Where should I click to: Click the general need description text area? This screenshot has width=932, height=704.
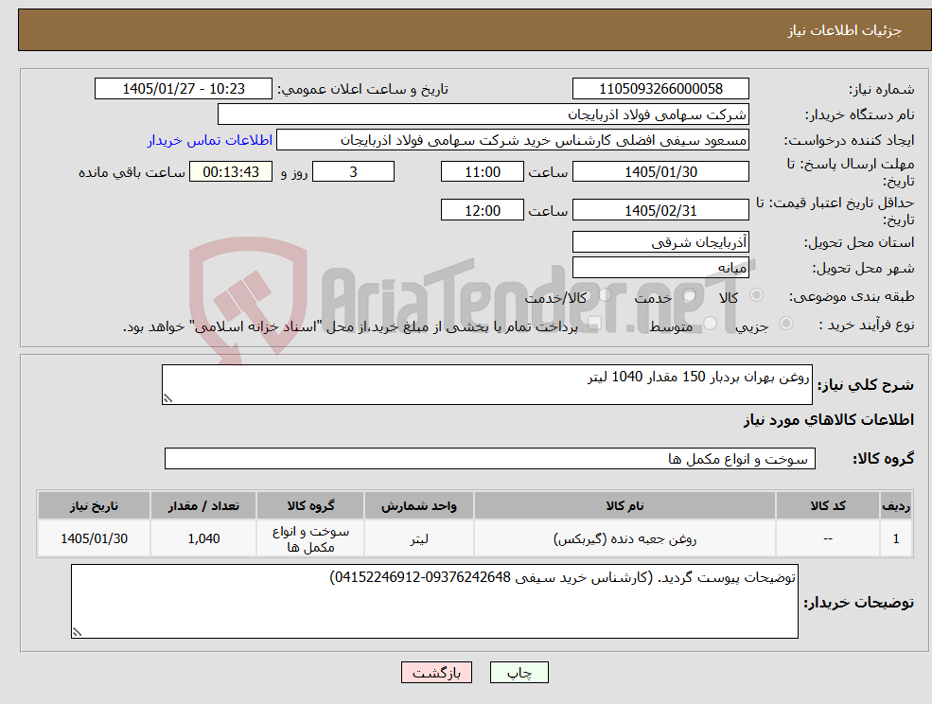click(x=486, y=385)
